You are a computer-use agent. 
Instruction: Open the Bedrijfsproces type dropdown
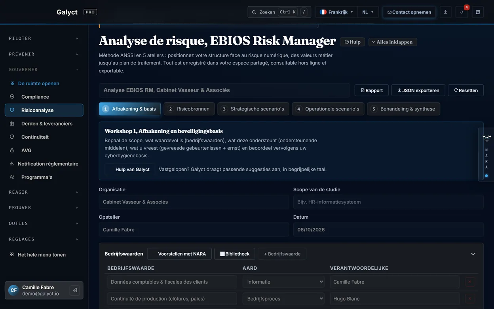click(283, 299)
